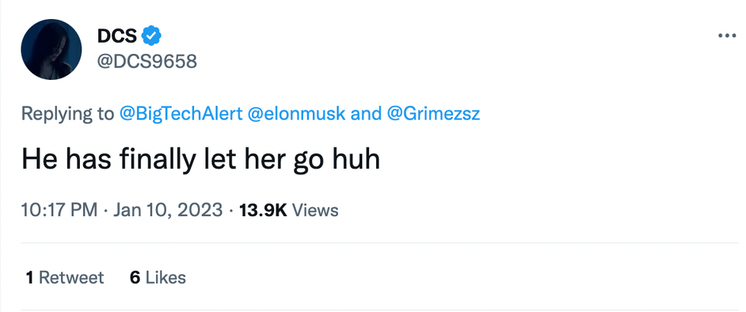Go to the @Grimezsz mention
Image resolution: width=746 pixels, height=312 pixels.
pyautogui.click(x=435, y=113)
